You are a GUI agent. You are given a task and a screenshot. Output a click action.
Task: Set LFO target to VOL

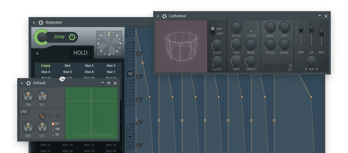coord(53,135)
